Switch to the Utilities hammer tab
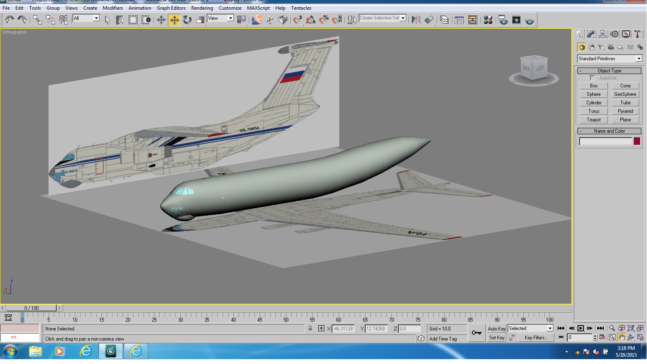This screenshot has height=364, width=647. (637, 34)
